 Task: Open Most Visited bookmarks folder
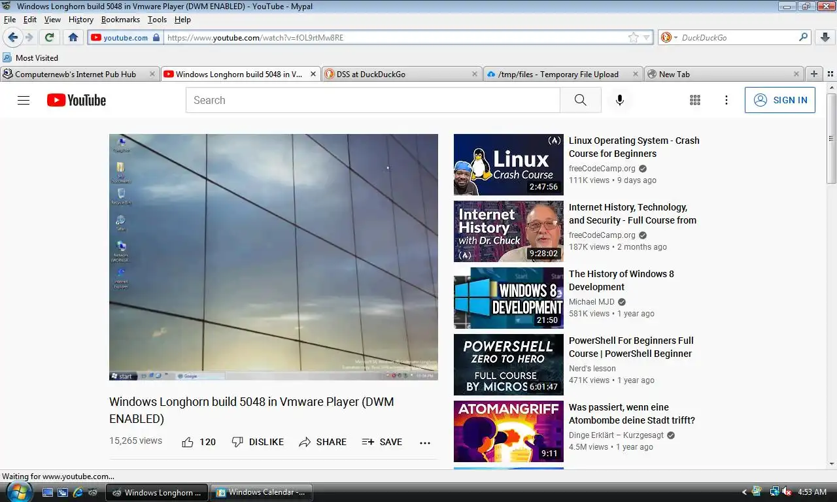click(31, 58)
